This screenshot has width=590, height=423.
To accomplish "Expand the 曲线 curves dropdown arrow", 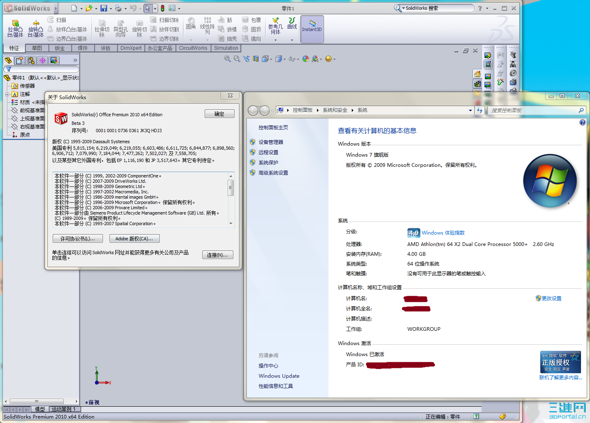I will click(292, 40).
